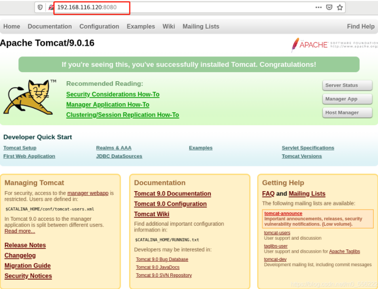Open the Tomcat Wiki link

coord(152,214)
